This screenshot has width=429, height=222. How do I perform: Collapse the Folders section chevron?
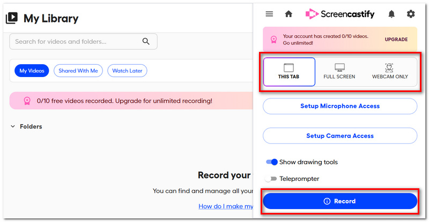(12, 126)
